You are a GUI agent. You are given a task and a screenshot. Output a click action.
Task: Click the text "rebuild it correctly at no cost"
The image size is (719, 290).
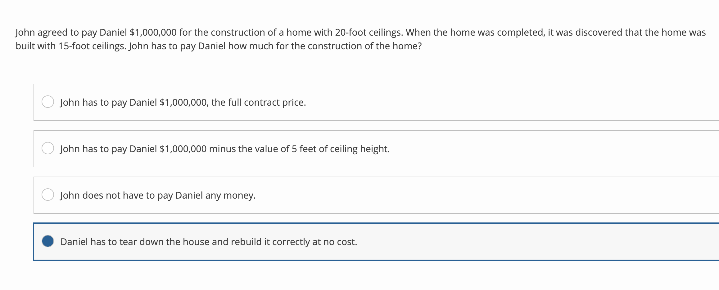[x=294, y=242]
